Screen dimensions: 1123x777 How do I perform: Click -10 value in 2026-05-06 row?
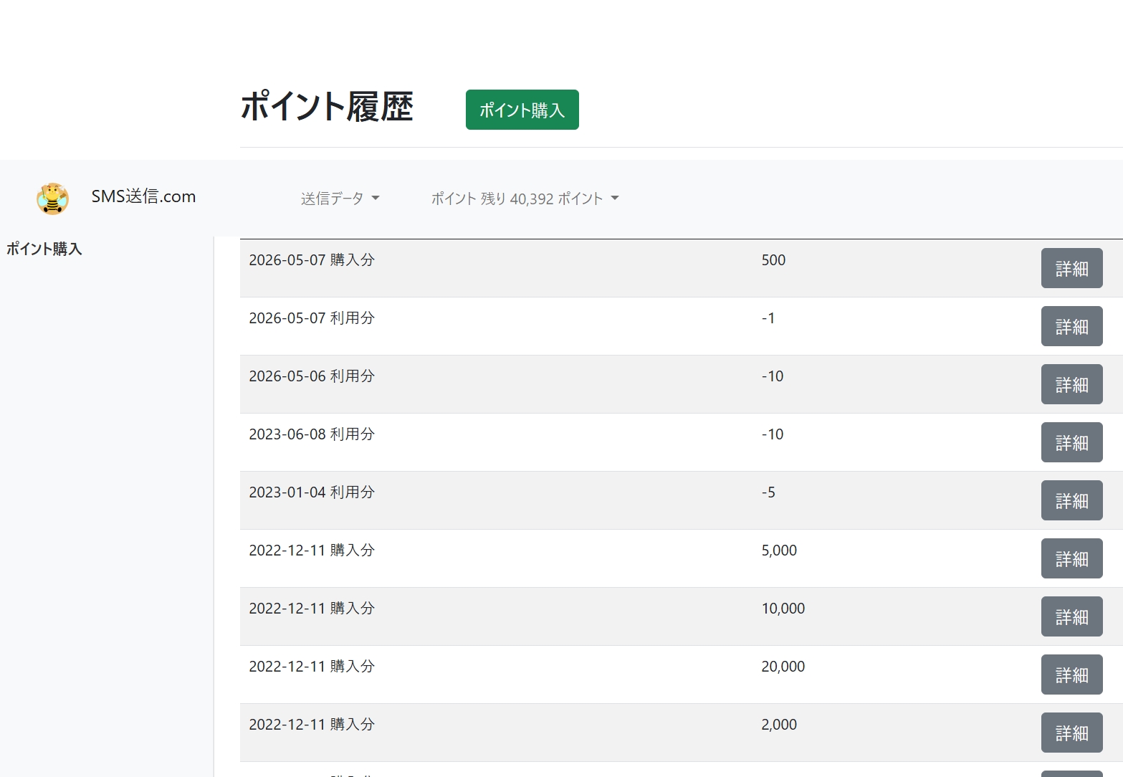coord(773,376)
